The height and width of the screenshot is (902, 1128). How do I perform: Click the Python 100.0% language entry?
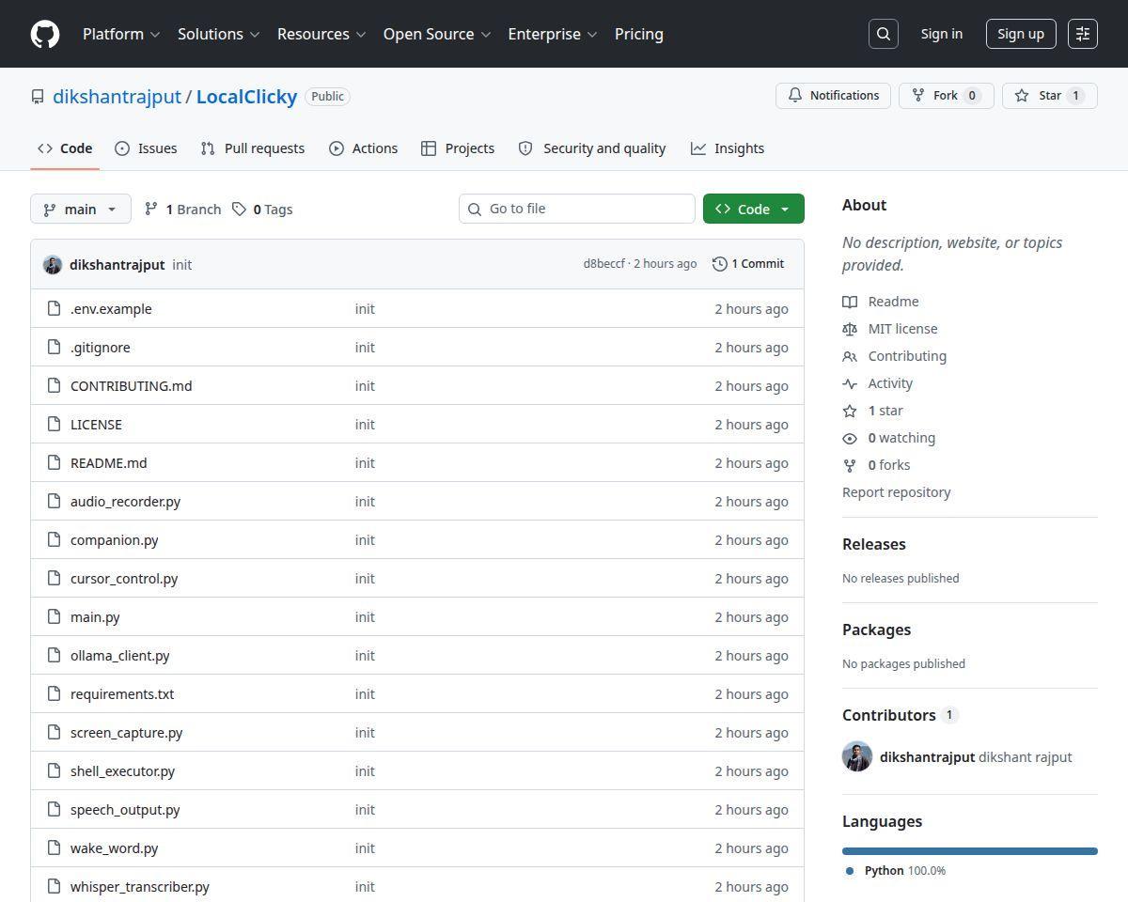click(896, 871)
